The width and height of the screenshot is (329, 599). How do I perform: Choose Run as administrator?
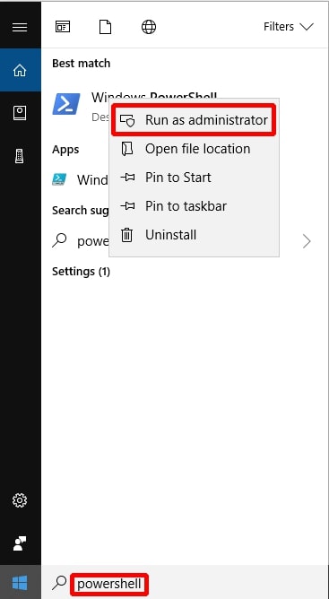coord(195,120)
